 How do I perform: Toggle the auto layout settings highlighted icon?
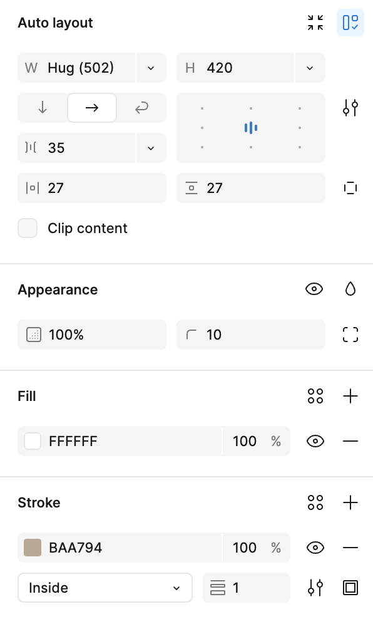[350, 23]
